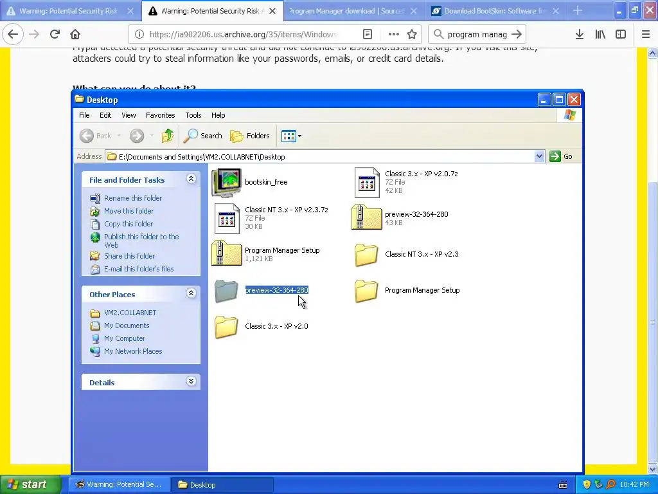Select the Program Manager Setup folder icon
Image resolution: width=658 pixels, height=494 pixels.
(366, 291)
